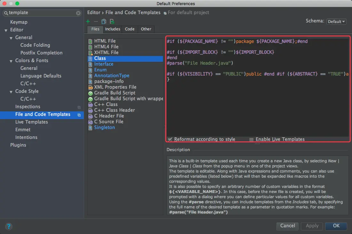Viewport: 352px width, 234px height.
Task: Click the Editor breadcrumb in header
Action: tap(94, 12)
